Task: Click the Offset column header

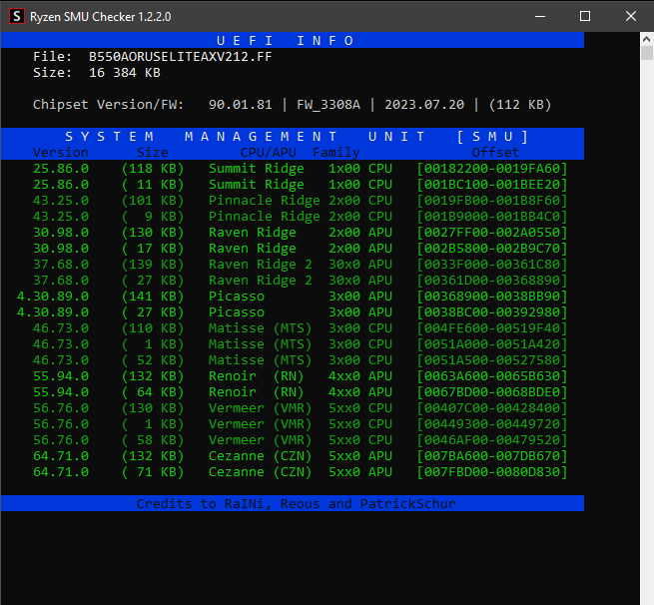Action: coord(495,152)
